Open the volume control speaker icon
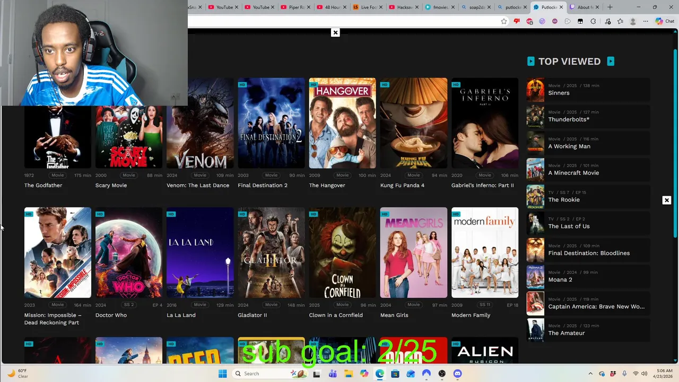This screenshot has width=679, height=382. (x=645, y=374)
